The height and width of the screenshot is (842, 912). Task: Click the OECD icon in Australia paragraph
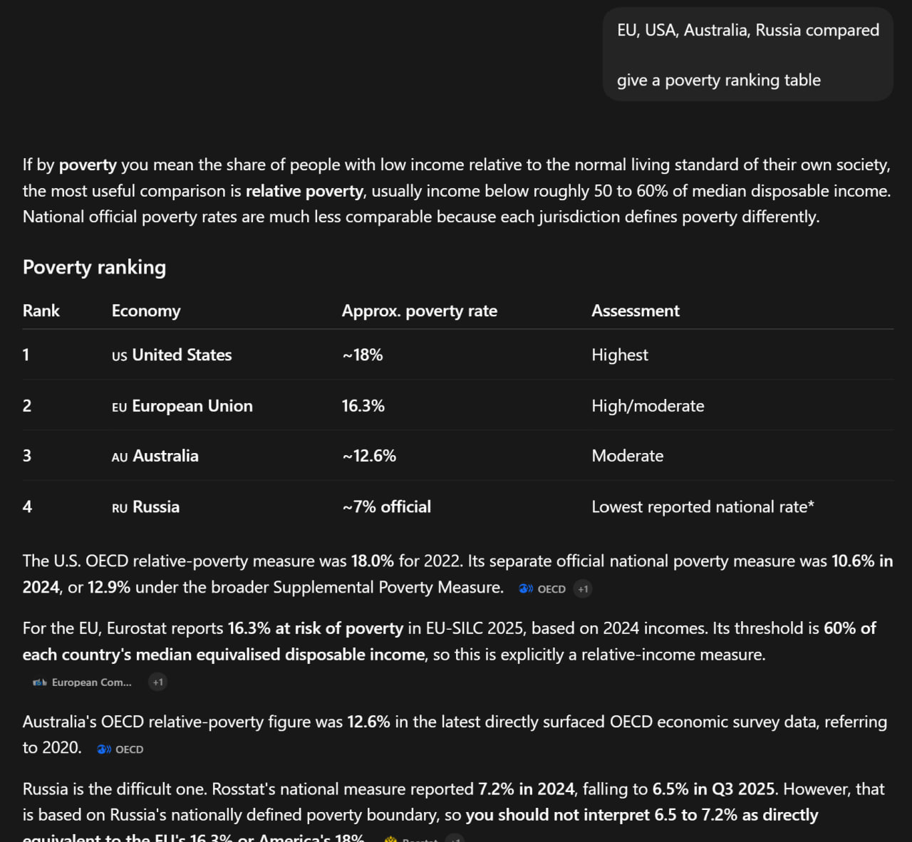(x=104, y=749)
